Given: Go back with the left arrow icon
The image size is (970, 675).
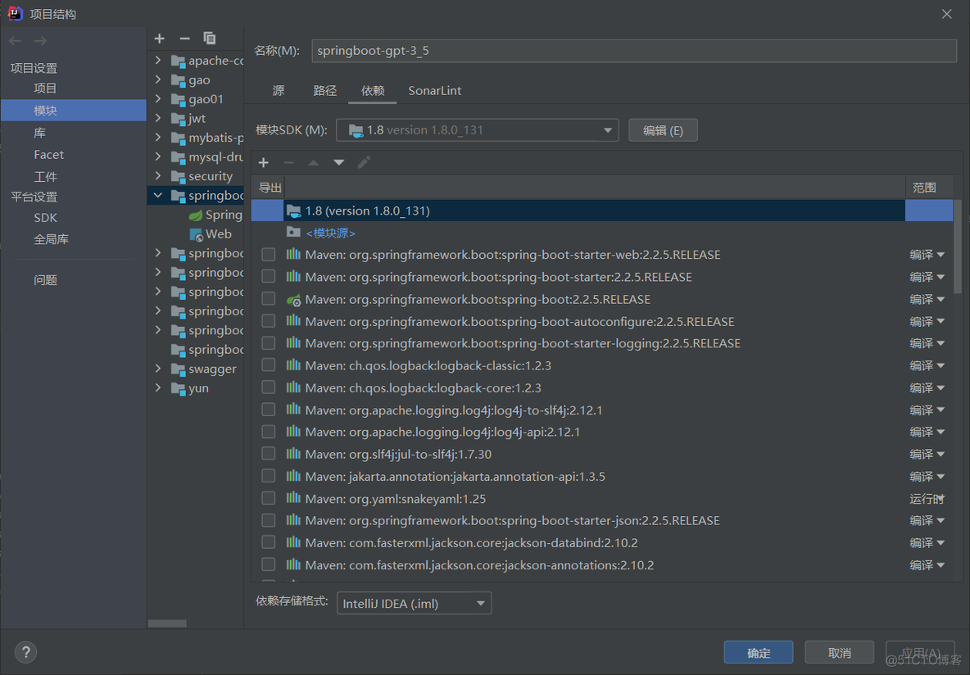Looking at the screenshot, I should [16, 41].
